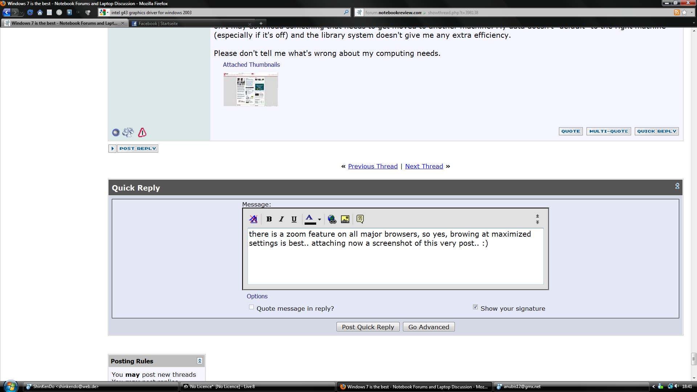Screen dimensions: 697x392
Task: Go to the Home page icon
Action: pyautogui.click(x=40, y=12)
